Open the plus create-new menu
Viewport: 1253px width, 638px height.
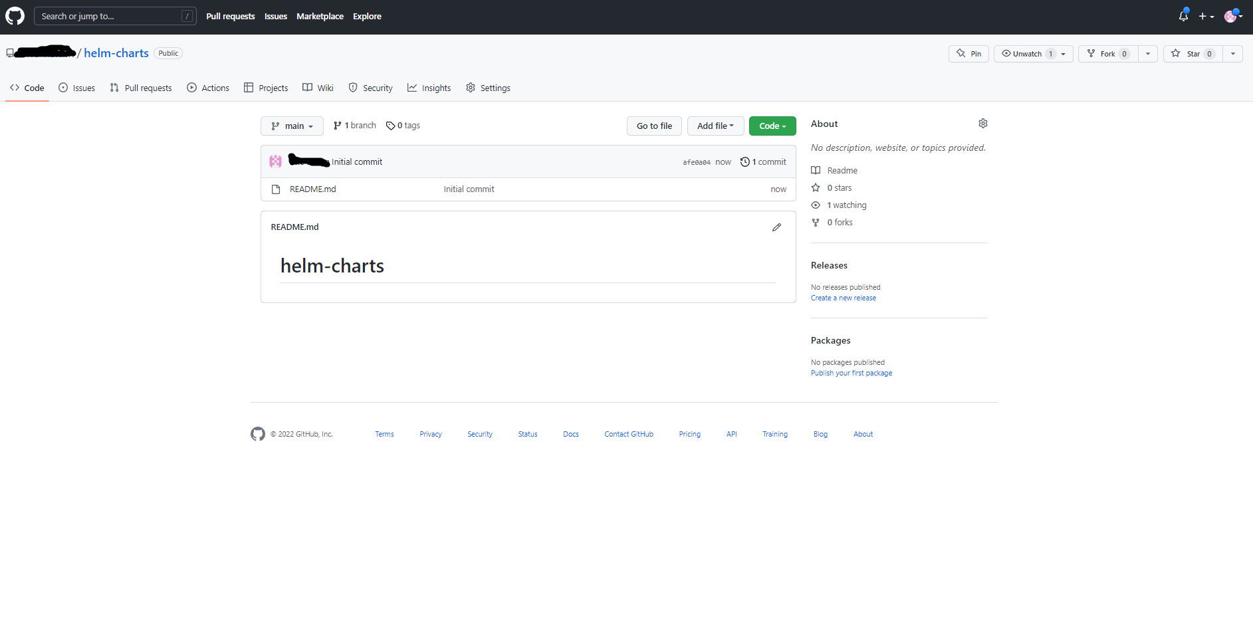pyautogui.click(x=1206, y=16)
